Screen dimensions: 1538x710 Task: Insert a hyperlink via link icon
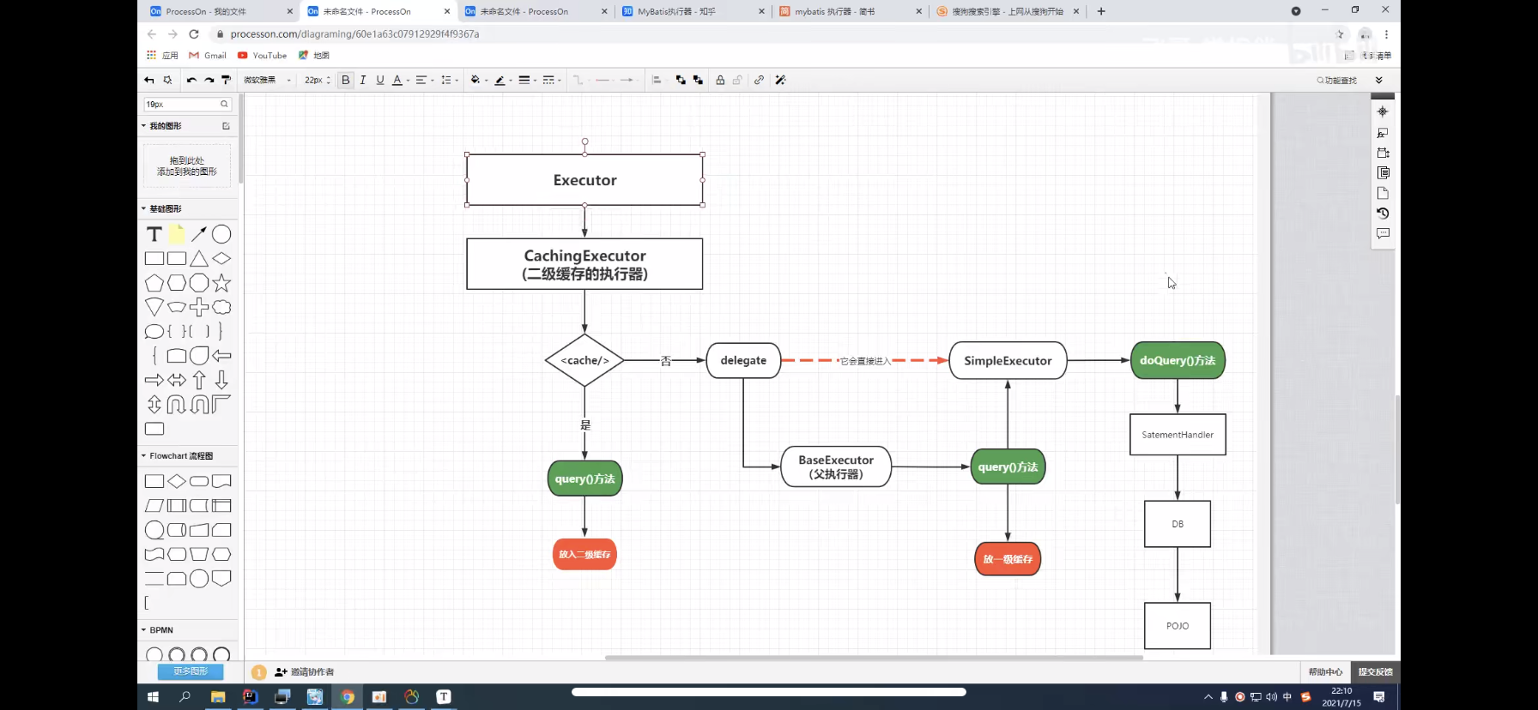pyautogui.click(x=759, y=80)
